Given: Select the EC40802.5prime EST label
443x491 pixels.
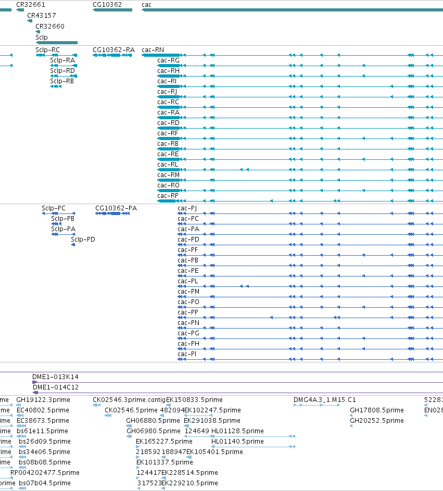Looking at the screenshot, I should (43, 410).
